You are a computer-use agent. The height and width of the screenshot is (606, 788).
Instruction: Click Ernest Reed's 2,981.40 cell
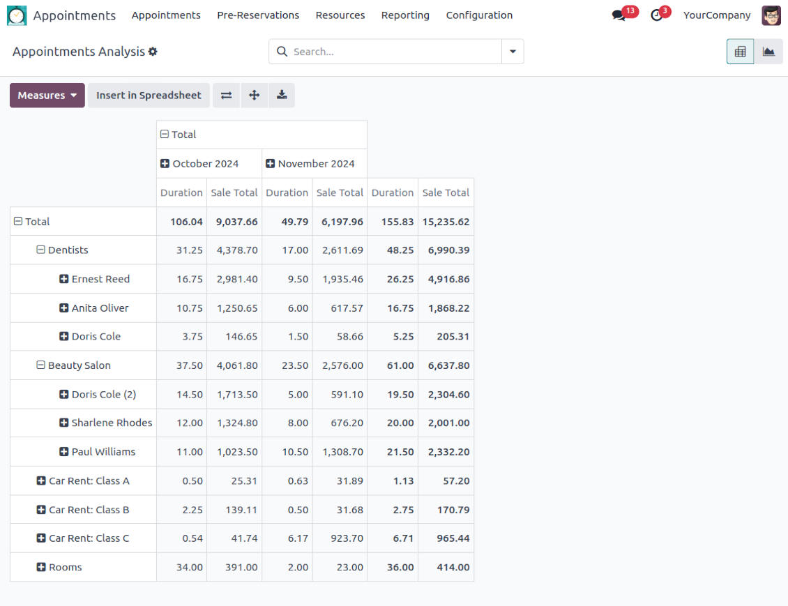coord(234,279)
